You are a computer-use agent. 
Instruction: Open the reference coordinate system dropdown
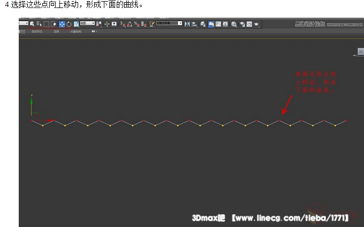(87, 23)
